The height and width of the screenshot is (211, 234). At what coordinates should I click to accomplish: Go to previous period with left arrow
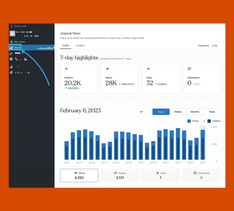coord(141,112)
